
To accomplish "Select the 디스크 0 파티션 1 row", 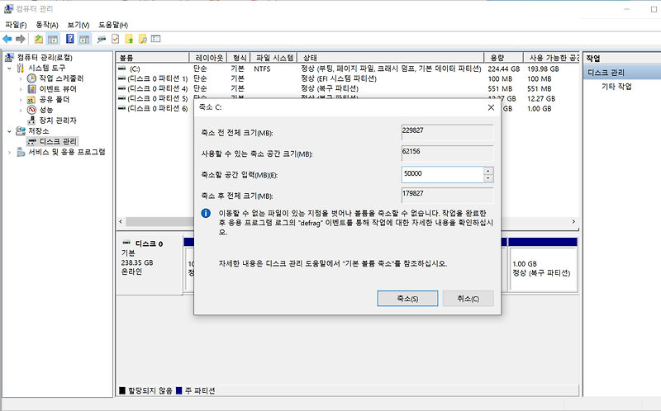I will pos(347,78).
